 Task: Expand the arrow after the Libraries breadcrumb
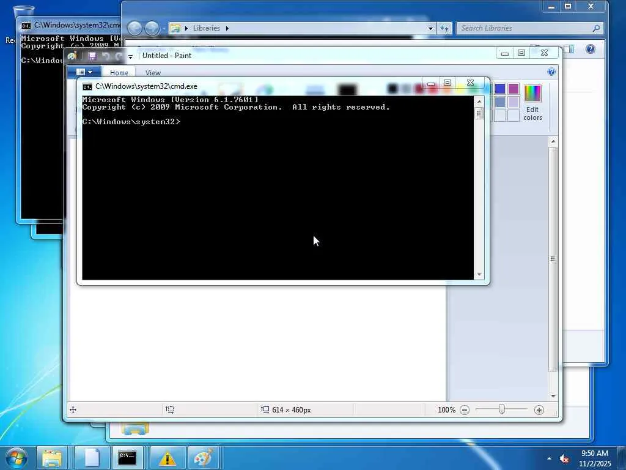(x=227, y=28)
